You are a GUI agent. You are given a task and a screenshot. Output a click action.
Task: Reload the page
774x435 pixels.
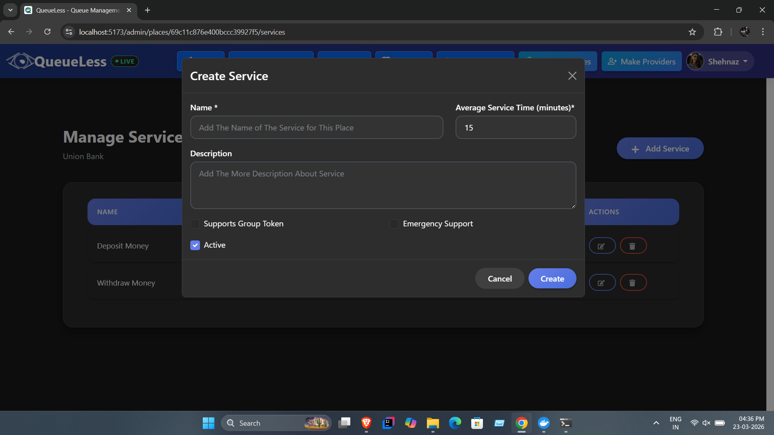47,32
